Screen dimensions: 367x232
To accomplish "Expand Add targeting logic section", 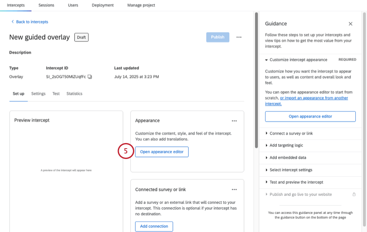I will (x=266, y=146).
